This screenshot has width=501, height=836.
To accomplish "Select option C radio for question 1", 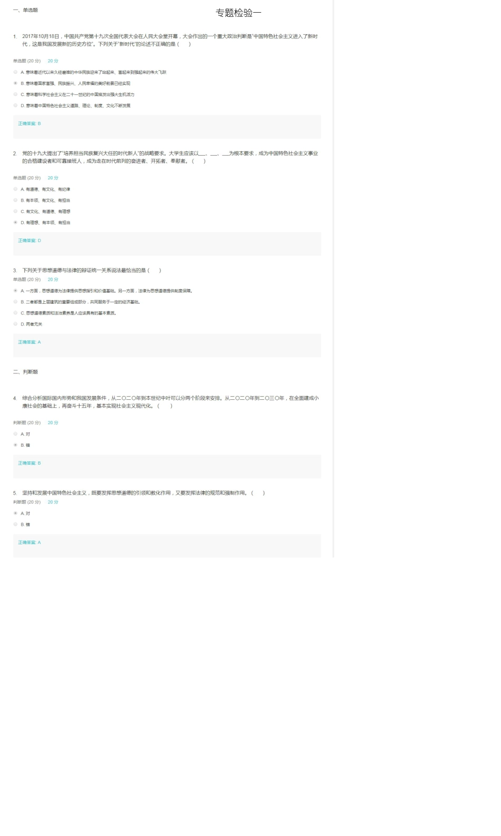I will (15, 94).
